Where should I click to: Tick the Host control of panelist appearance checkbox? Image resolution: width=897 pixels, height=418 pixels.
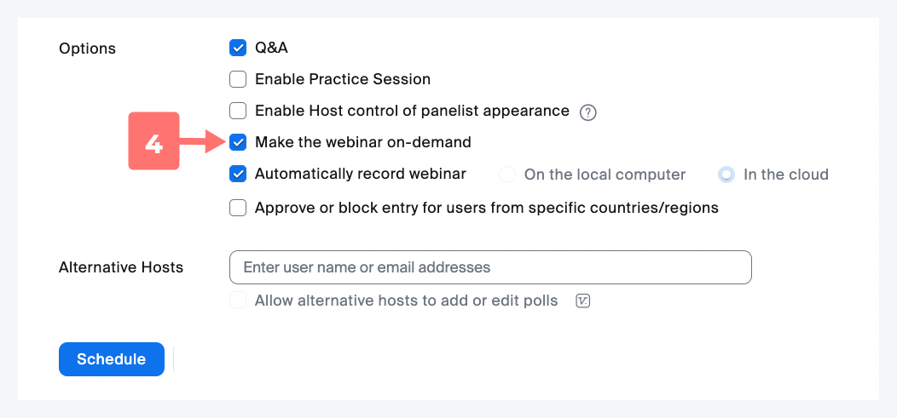[238, 111]
